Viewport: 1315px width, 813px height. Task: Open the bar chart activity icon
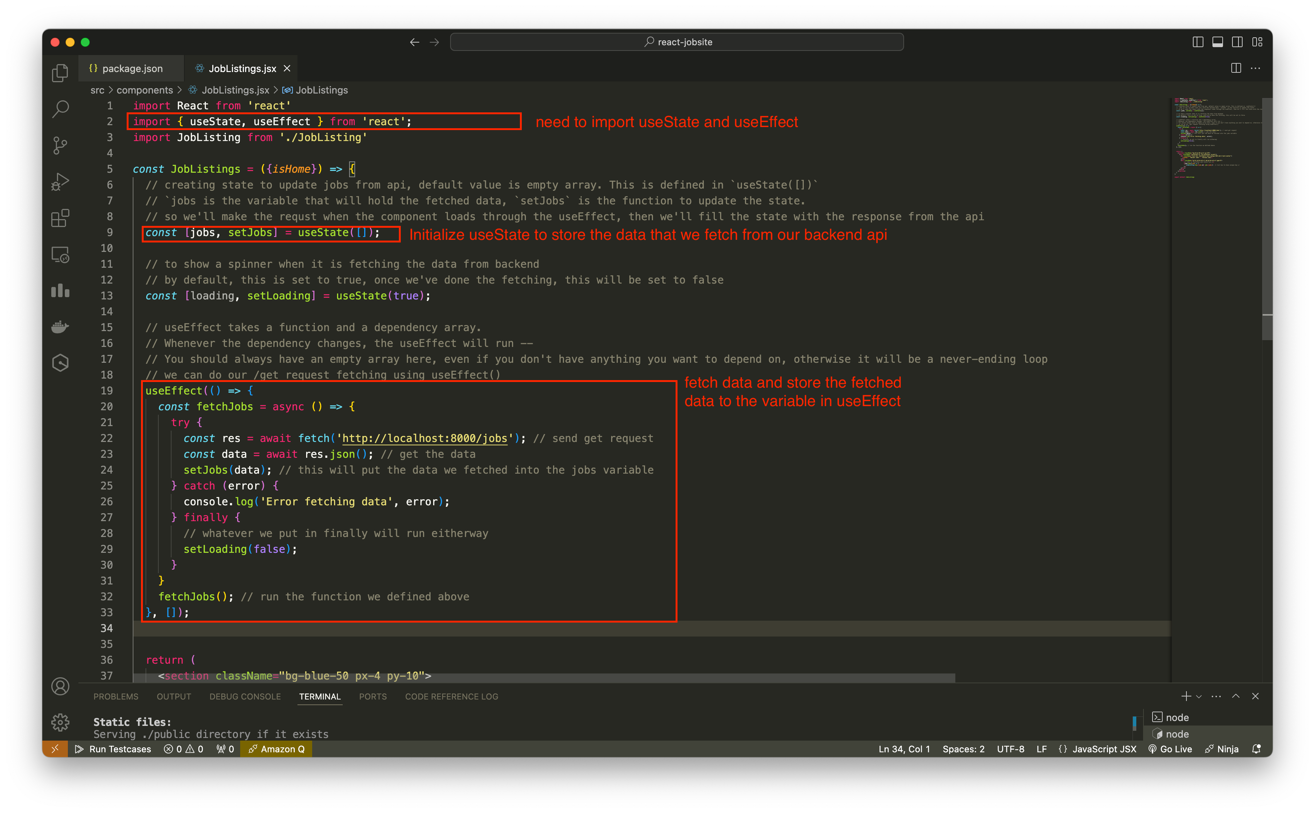click(60, 291)
